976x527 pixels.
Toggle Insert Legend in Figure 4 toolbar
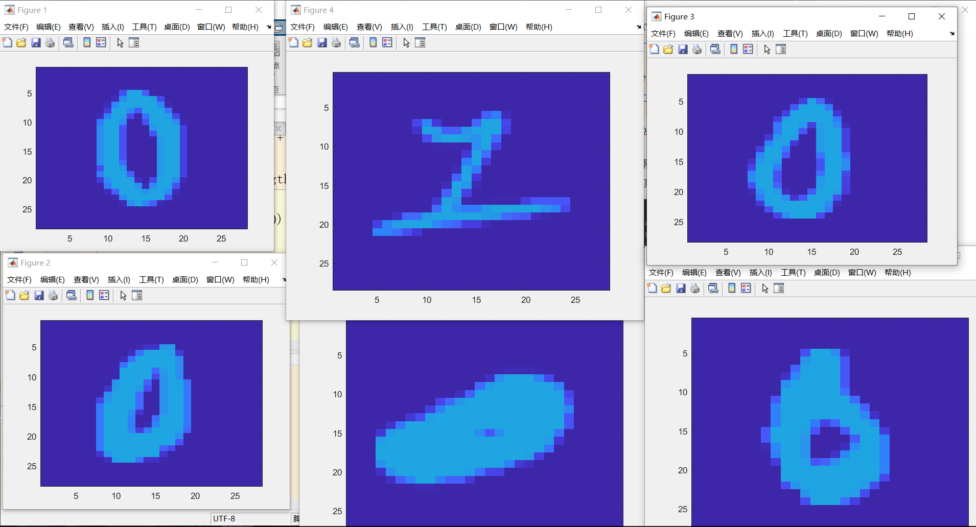[387, 42]
